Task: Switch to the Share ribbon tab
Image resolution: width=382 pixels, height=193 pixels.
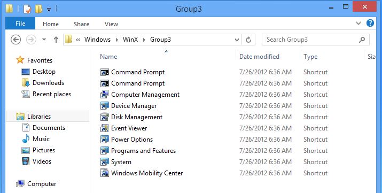Action: point(81,24)
